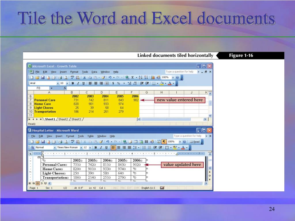Click the Print icon in Excel toolbar
The image size is (295, 221).
(60, 77)
